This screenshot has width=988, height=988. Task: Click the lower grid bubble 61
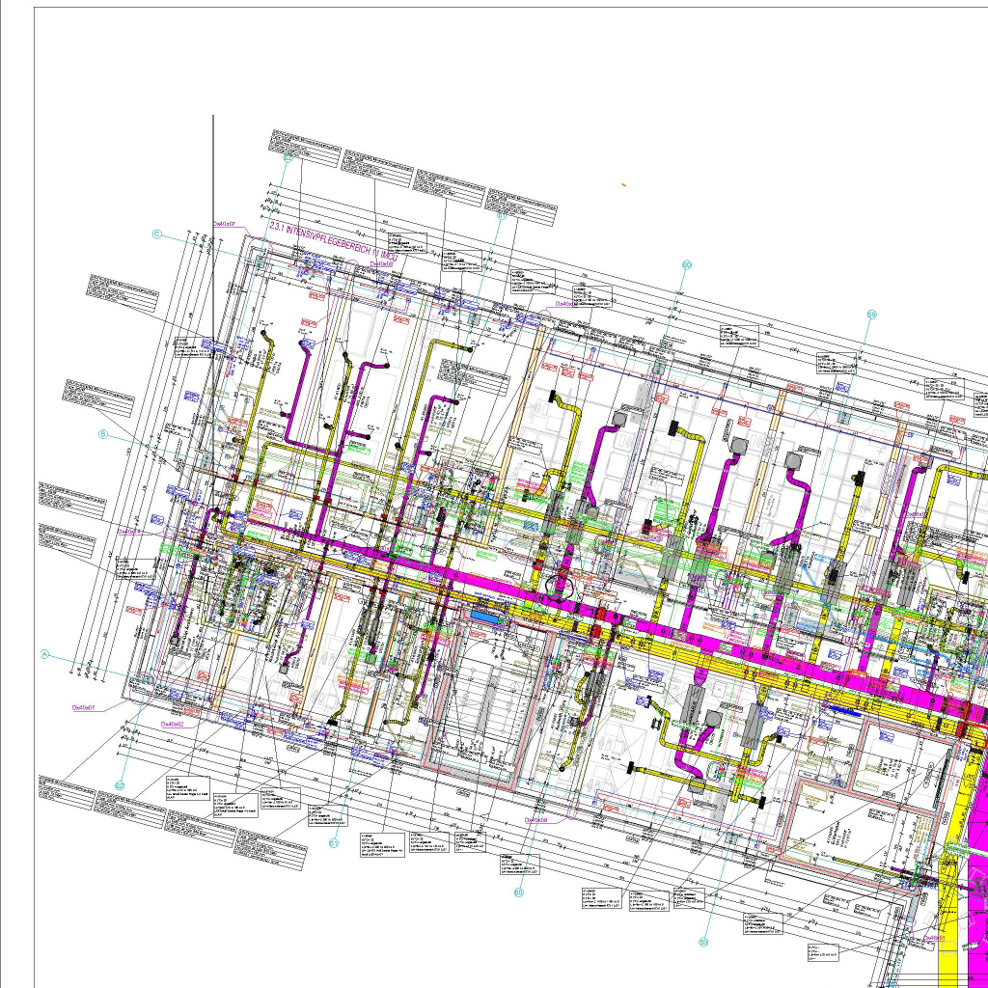[x=334, y=843]
